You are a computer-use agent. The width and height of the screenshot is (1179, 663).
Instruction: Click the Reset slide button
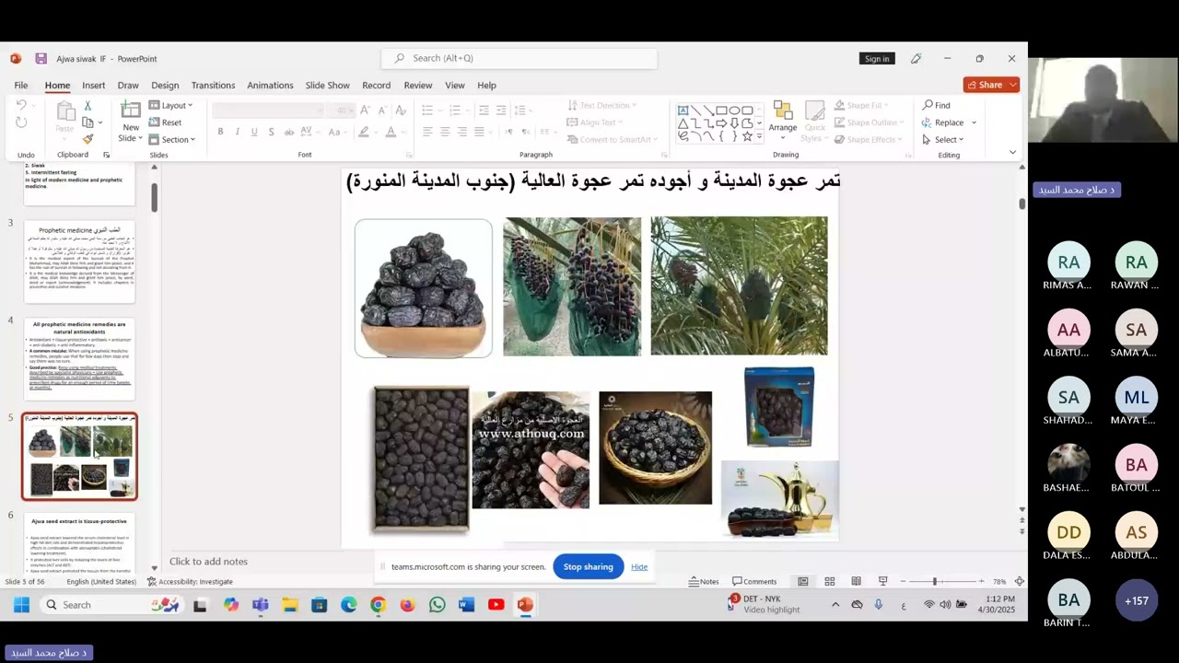coord(166,122)
